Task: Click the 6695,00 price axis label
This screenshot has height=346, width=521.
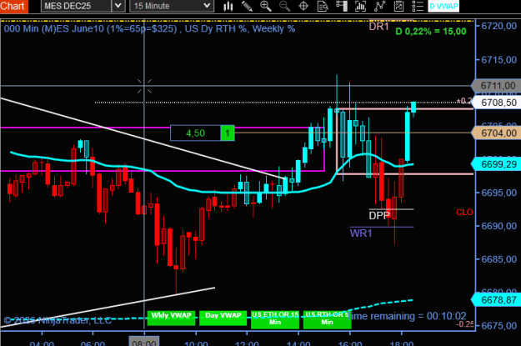Action: pyautogui.click(x=498, y=193)
